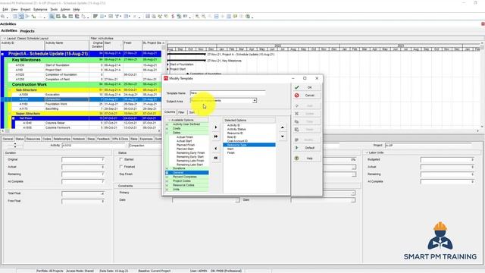Open the Project menu
Viewport: 485px width, 273px height.
pyautogui.click(x=25, y=10)
